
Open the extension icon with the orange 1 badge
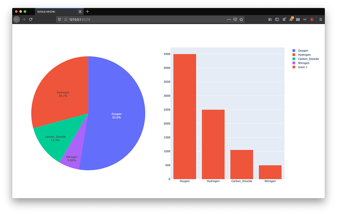[x=291, y=19]
